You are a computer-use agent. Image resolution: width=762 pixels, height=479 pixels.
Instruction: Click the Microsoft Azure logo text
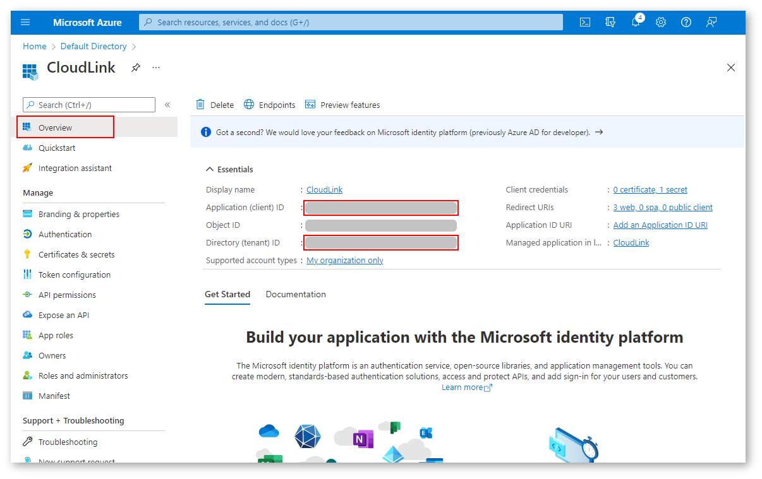coord(87,22)
